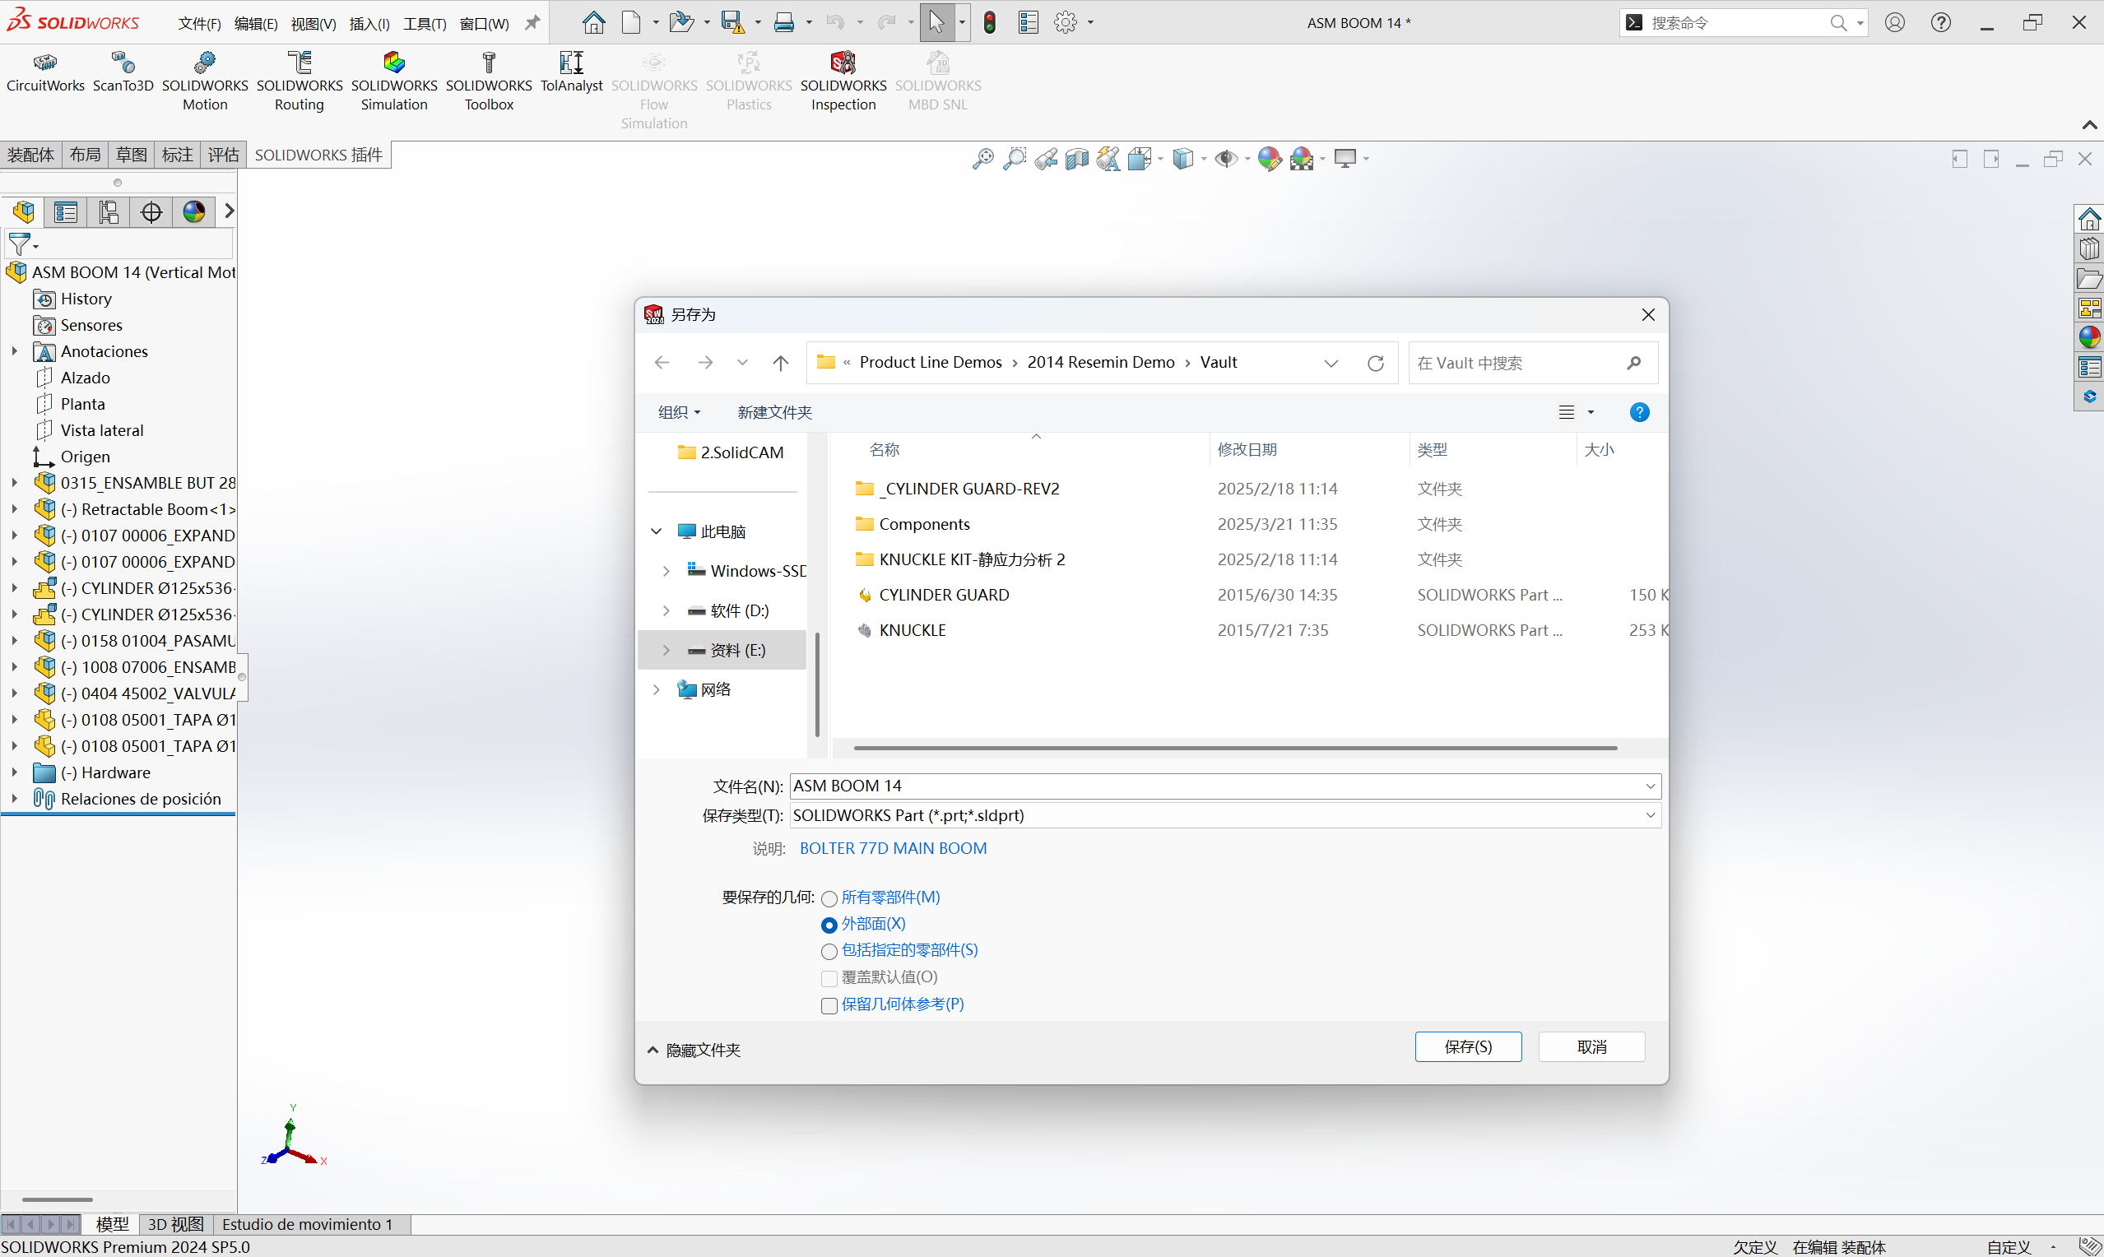
Task: Activate SOLIDWORKS Motion add-in
Action: tap(205, 82)
